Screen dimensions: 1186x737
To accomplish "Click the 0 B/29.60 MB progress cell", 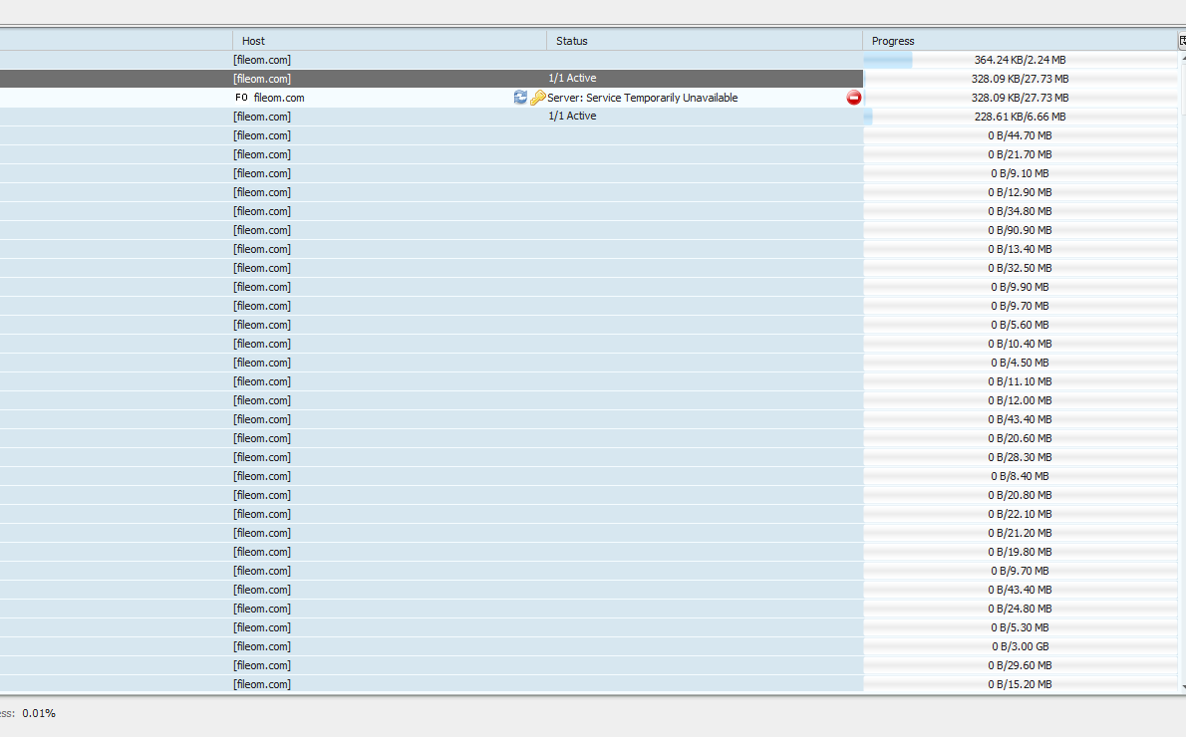I will (x=1021, y=664).
